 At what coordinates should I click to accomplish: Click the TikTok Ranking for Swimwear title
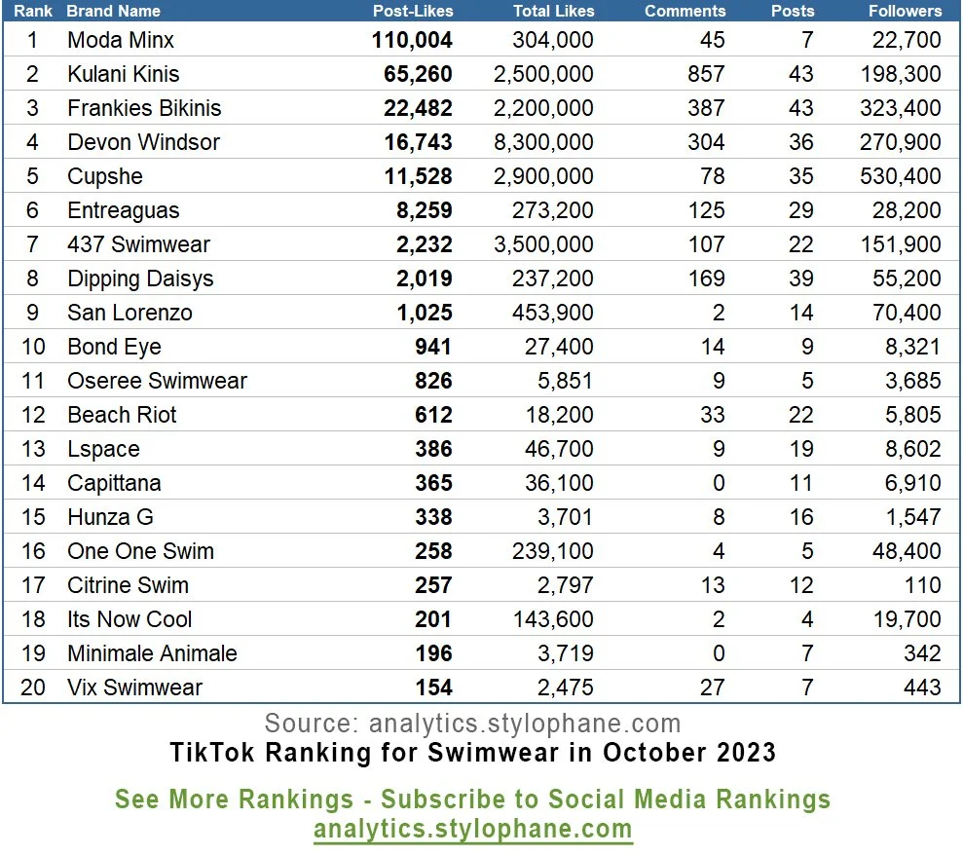pos(473,753)
